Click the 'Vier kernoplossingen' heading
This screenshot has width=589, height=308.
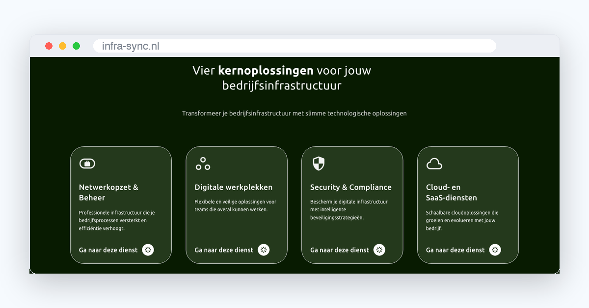click(282, 78)
